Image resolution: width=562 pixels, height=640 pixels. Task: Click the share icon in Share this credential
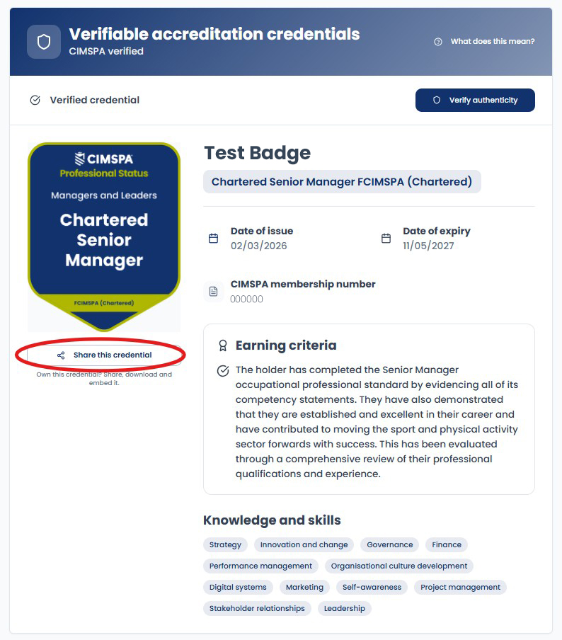point(61,355)
